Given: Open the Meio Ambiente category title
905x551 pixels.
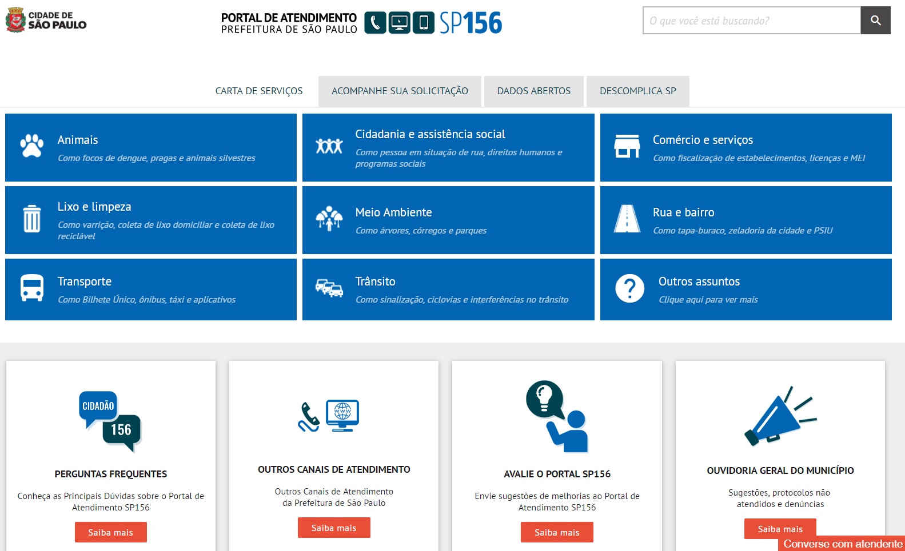Looking at the screenshot, I should tap(394, 212).
